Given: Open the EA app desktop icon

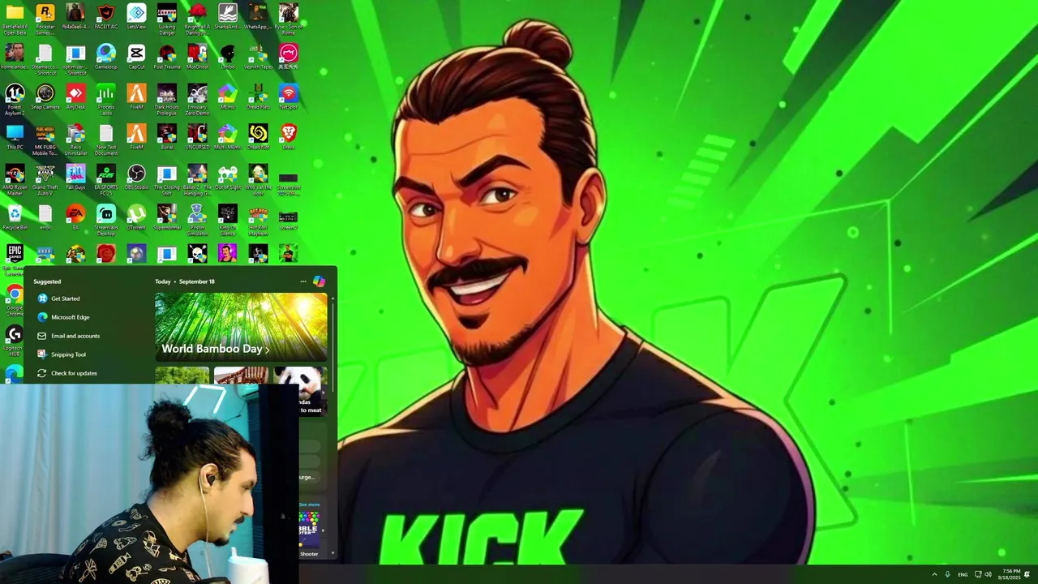Looking at the screenshot, I should (x=75, y=218).
